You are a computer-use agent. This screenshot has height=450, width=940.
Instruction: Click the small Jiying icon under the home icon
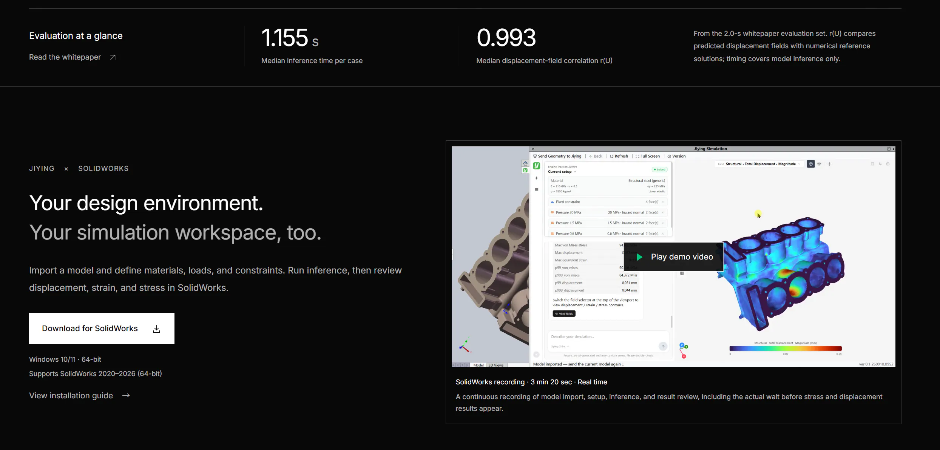tap(525, 170)
